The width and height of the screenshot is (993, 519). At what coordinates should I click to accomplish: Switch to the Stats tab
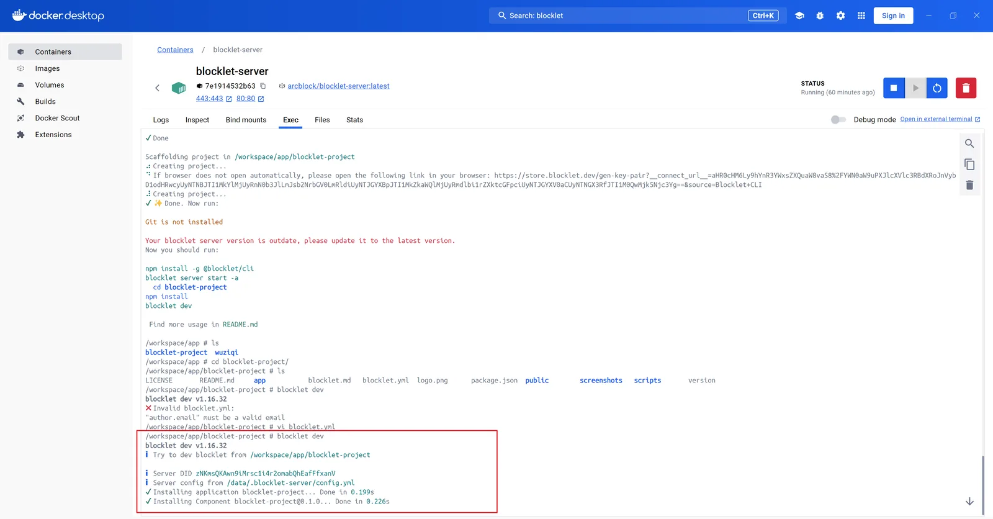click(x=354, y=120)
